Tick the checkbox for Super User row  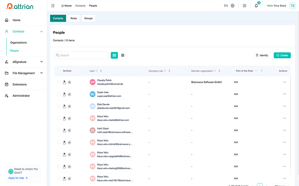click(59, 94)
